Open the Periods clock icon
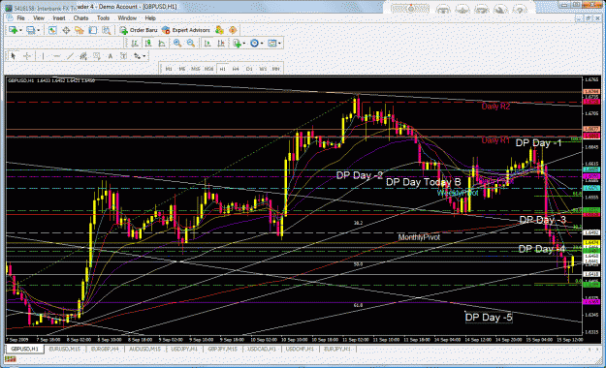Image resolution: width=606 pixels, height=368 pixels. (254, 44)
